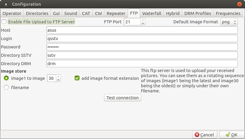Toggle add image format extension checkbox
245x139 pixels.
[x=77, y=78]
